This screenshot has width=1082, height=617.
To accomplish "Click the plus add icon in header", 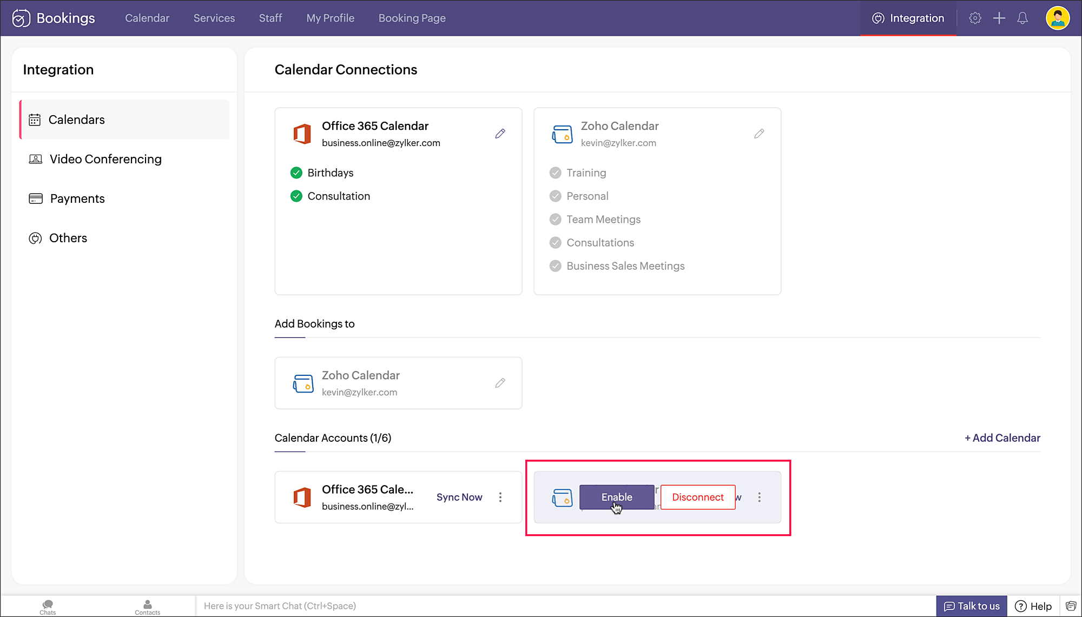I will pyautogui.click(x=999, y=18).
